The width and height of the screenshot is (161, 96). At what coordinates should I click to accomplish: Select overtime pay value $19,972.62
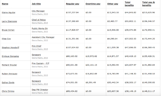pos(91,56)
